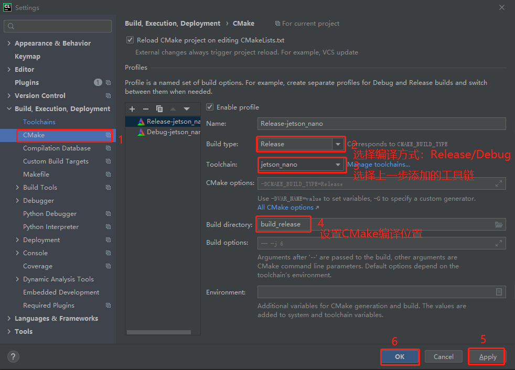Expand the CMake options field
Viewport: 515px width, 370px height.
click(499, 183)
